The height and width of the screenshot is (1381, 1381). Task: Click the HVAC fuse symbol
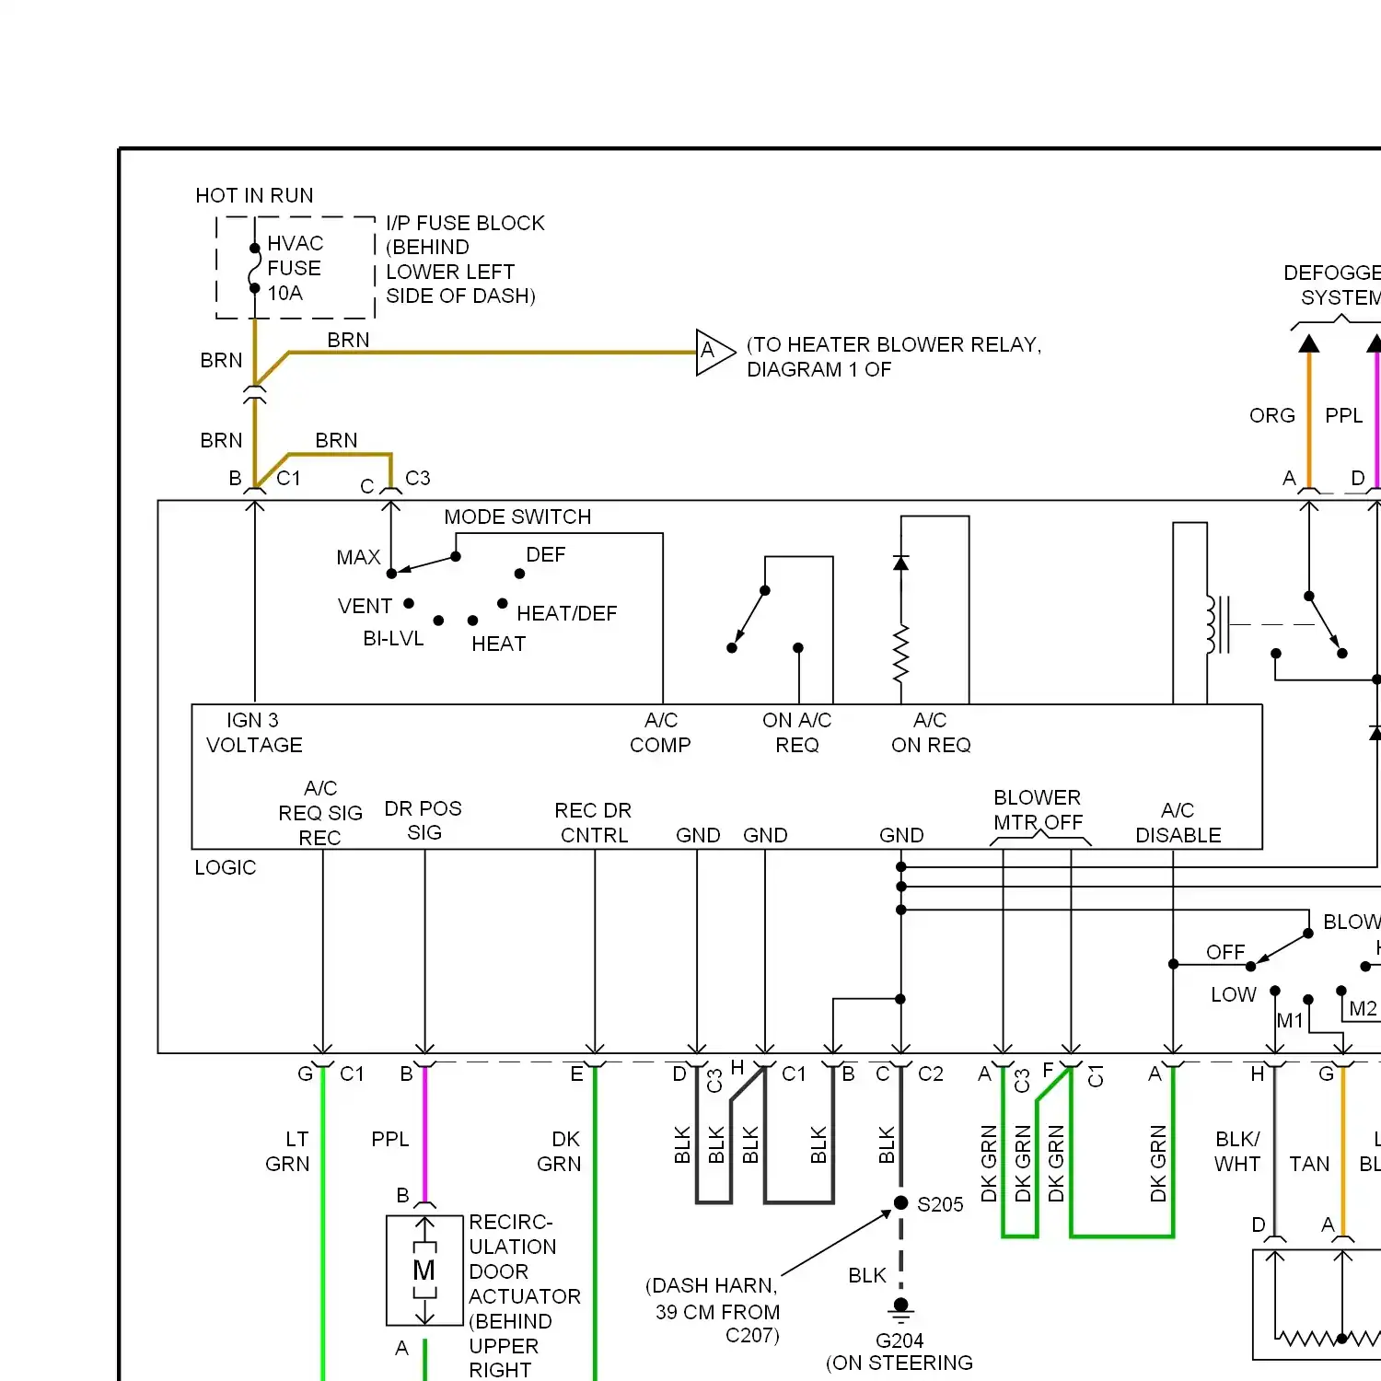(254, 268)
